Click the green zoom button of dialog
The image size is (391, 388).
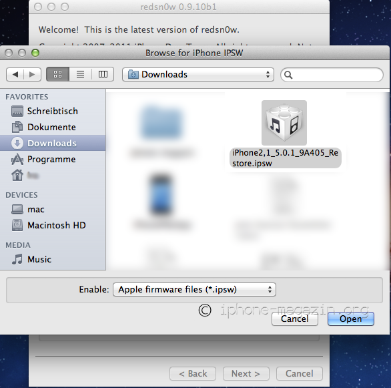[35, 53]
